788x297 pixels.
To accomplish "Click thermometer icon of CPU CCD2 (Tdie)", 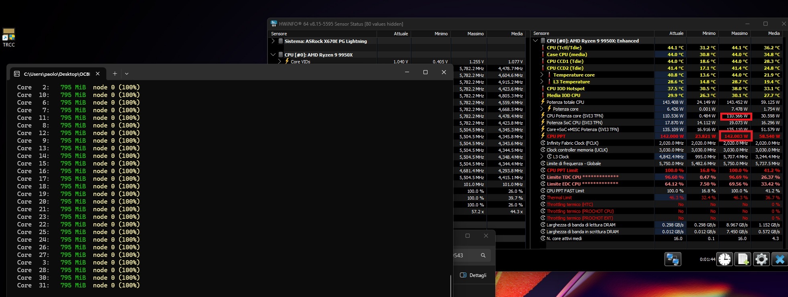I will 543,68.
